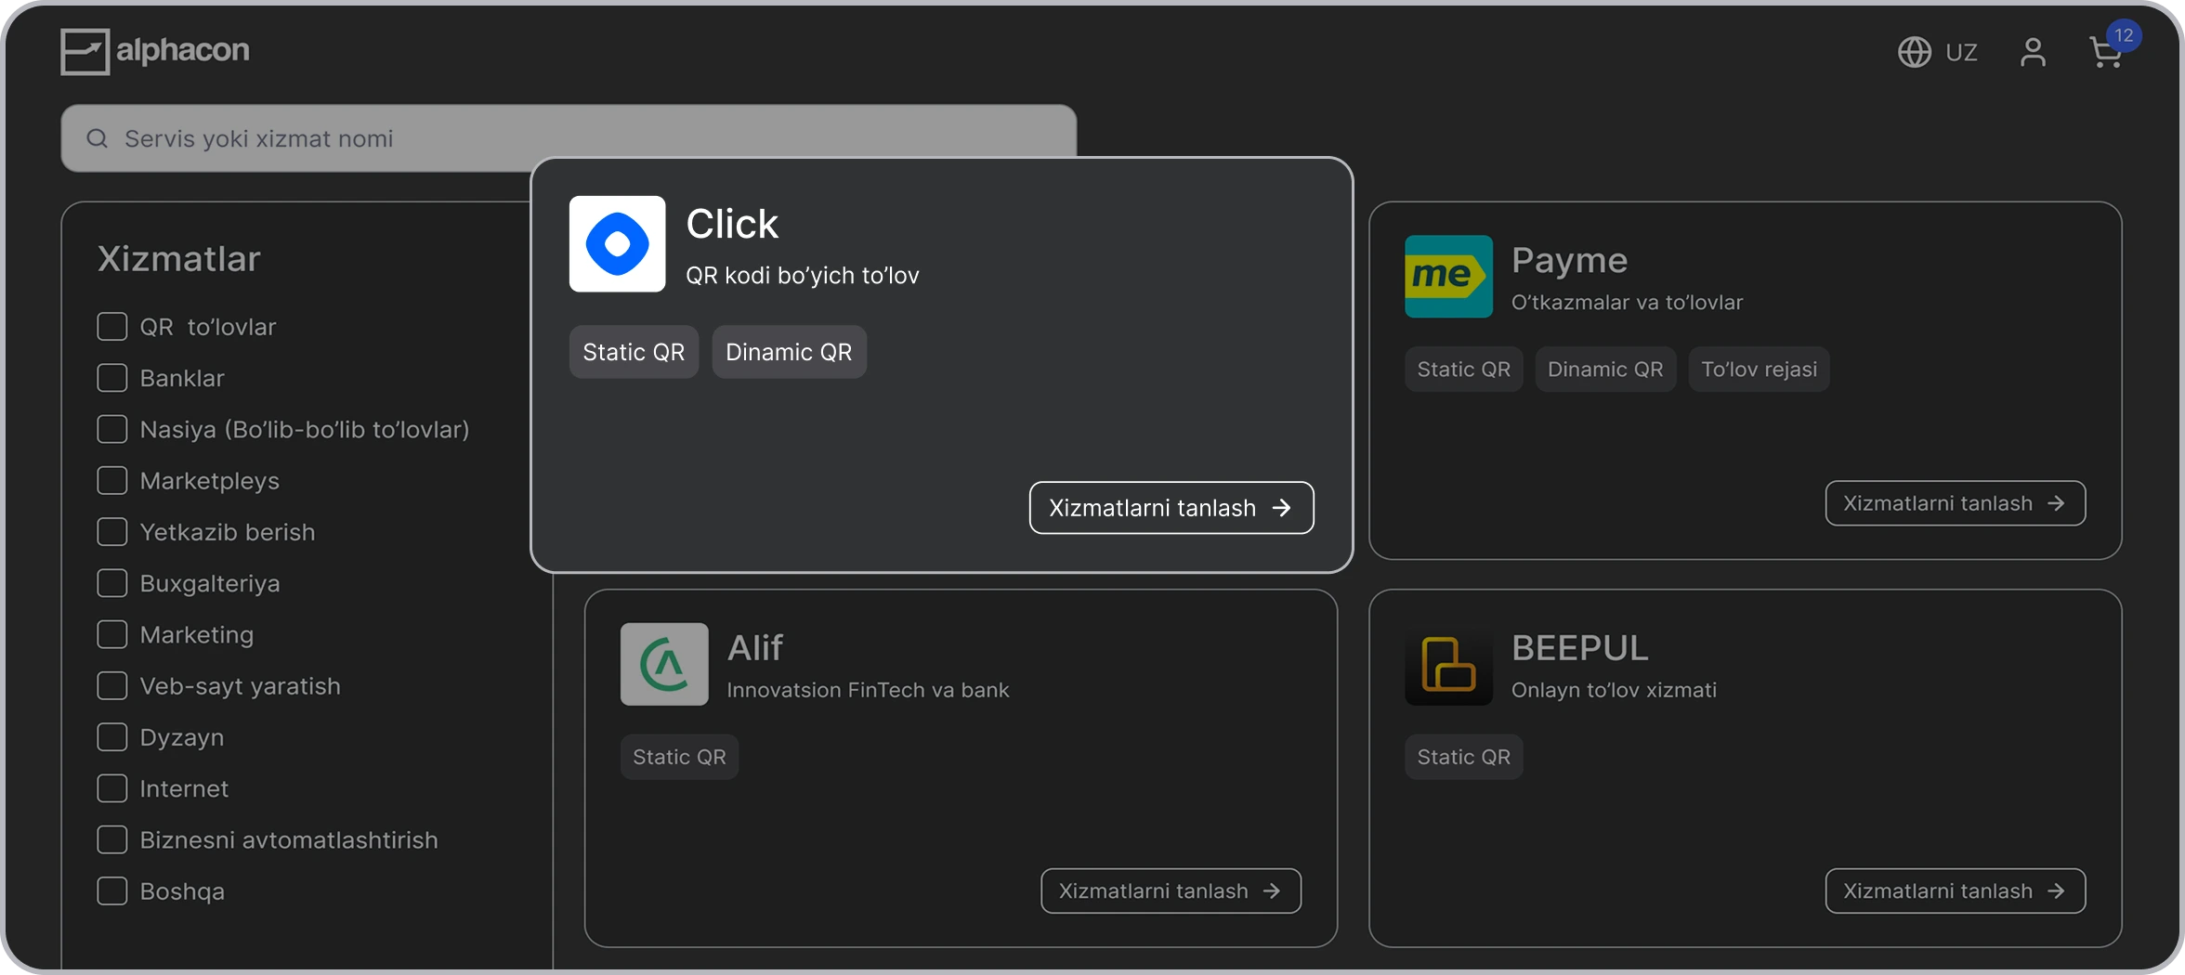Select Static QR tag on BEEPUL card
The height and width of the screenshot is (975, 2185).
point(1463,757)
